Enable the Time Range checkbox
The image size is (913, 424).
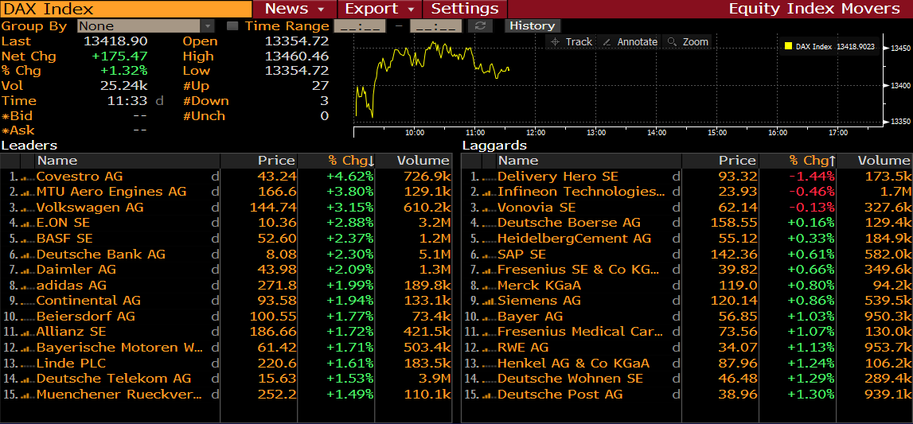pyautogui.click(x=232, y=26)
